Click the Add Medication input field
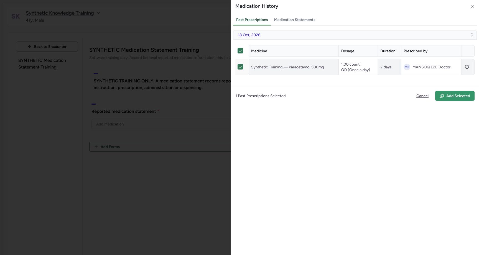The height and width of the screenshot is (255, 479). [161, 124]
